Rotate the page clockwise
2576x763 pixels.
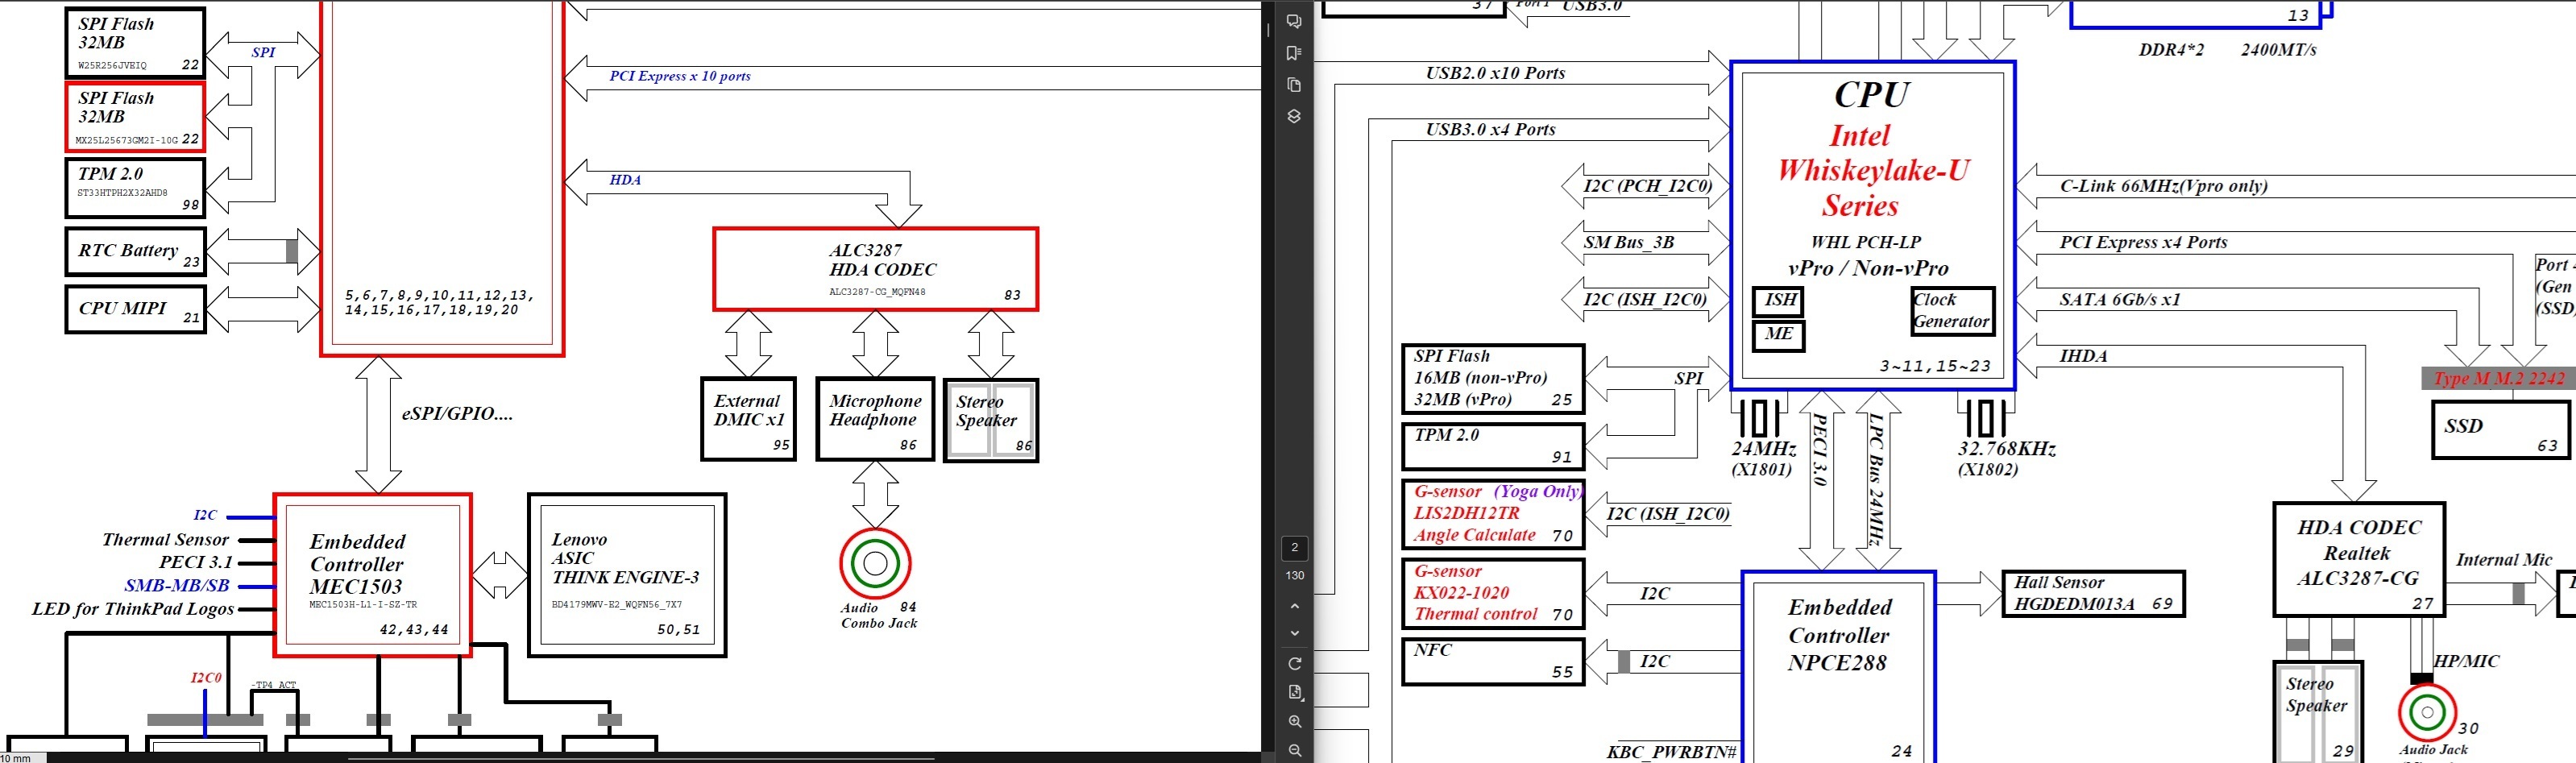tap(1295, 663)
